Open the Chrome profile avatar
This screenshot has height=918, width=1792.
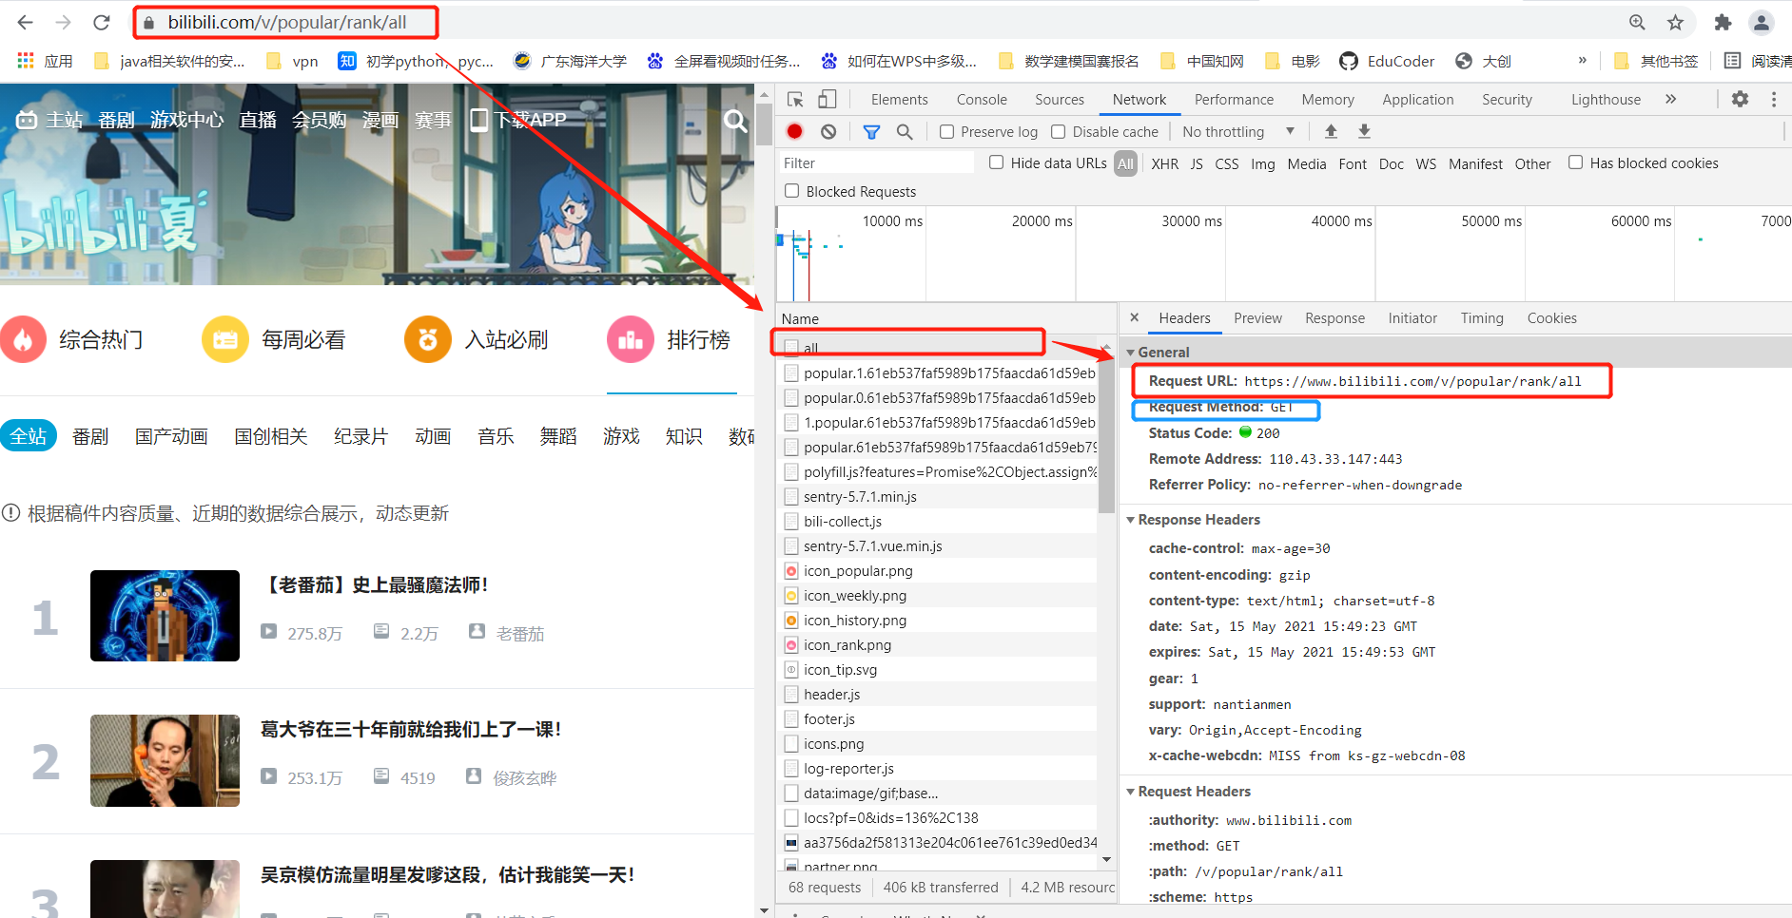[1762, 22]
